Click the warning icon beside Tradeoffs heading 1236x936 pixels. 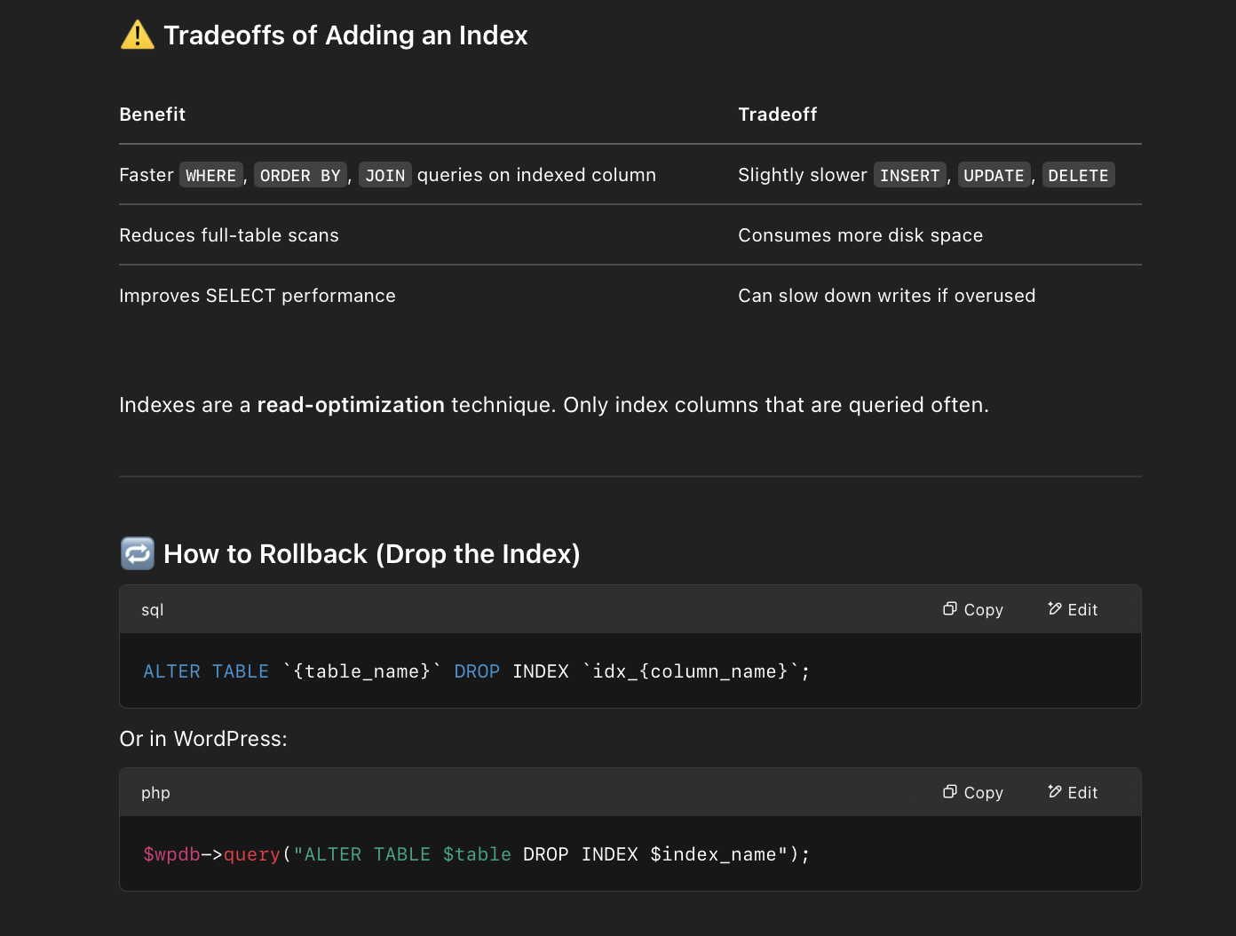(138, 36)
